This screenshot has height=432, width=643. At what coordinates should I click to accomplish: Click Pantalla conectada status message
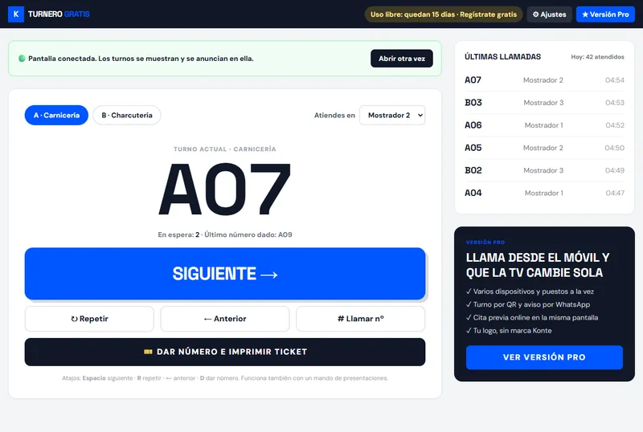pyautogui.click(x=141, y=59)
